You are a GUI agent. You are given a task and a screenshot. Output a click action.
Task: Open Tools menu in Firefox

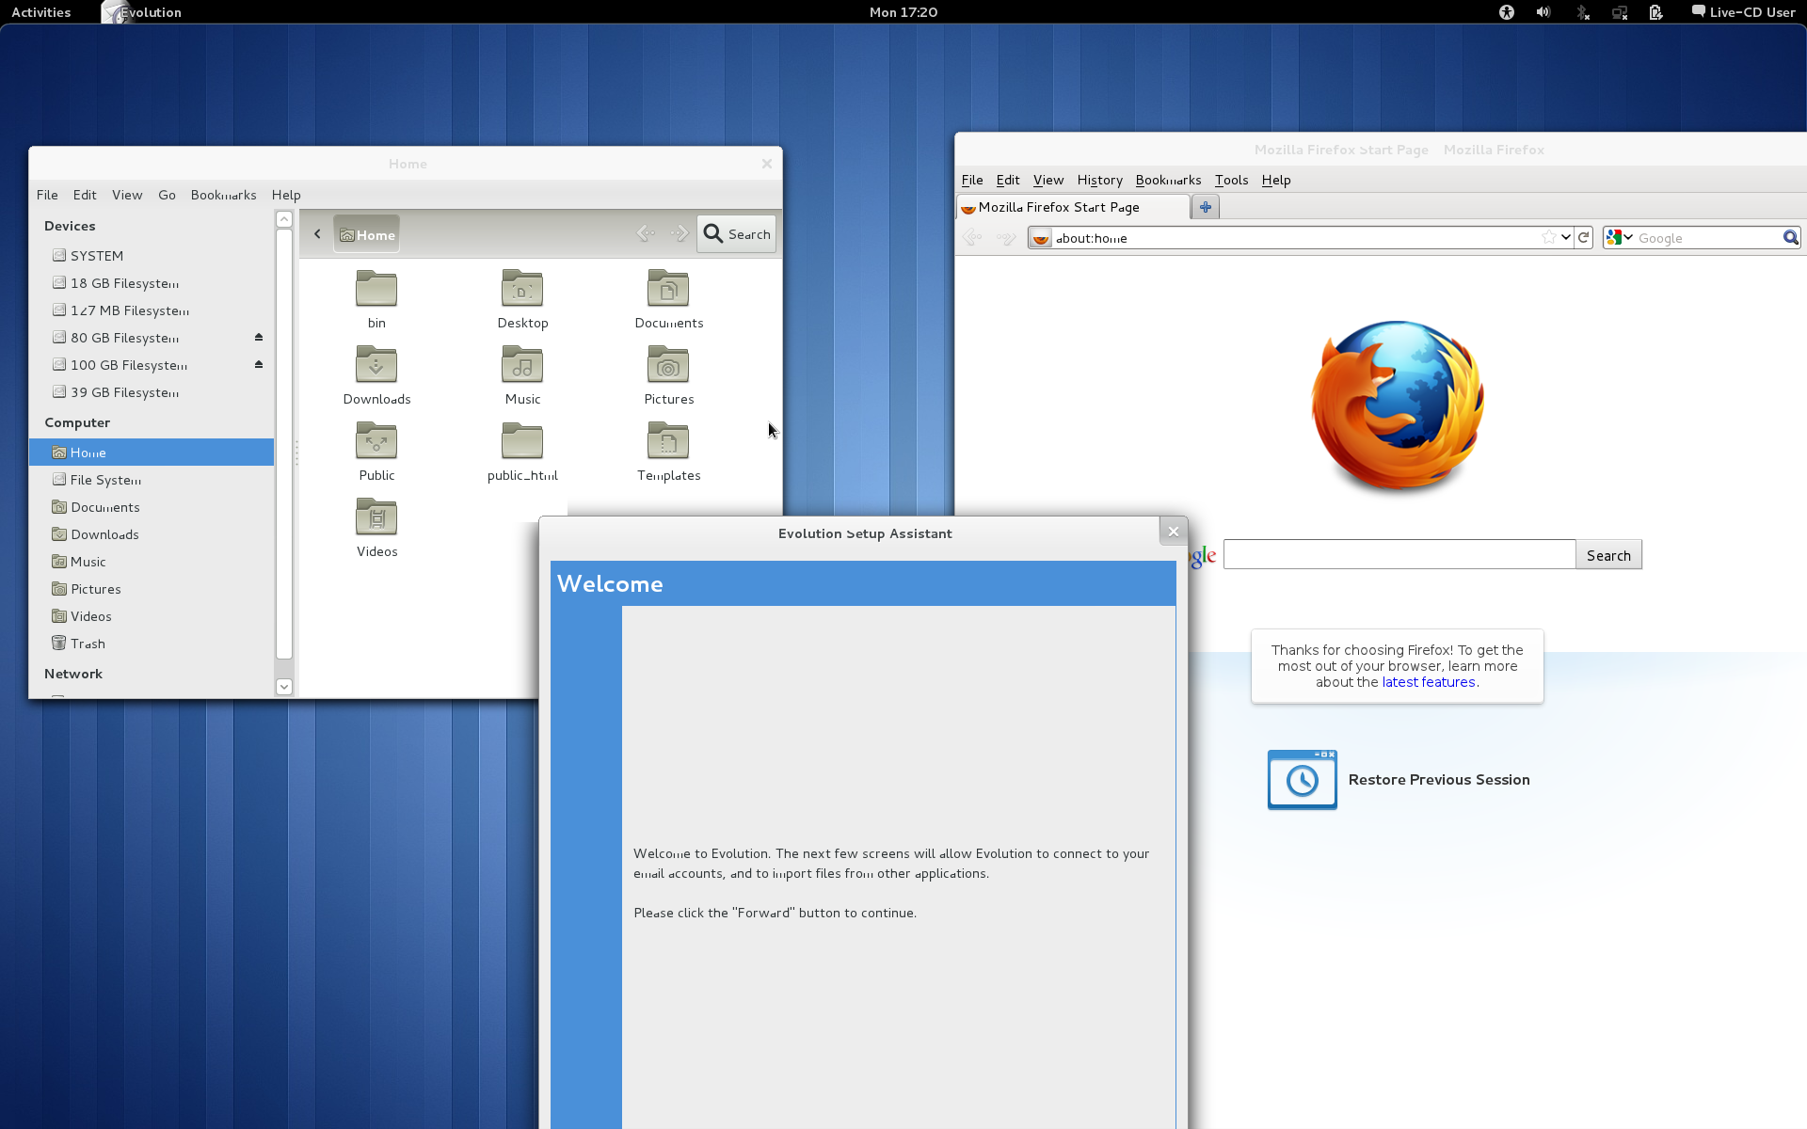(x=1231, y=180)
